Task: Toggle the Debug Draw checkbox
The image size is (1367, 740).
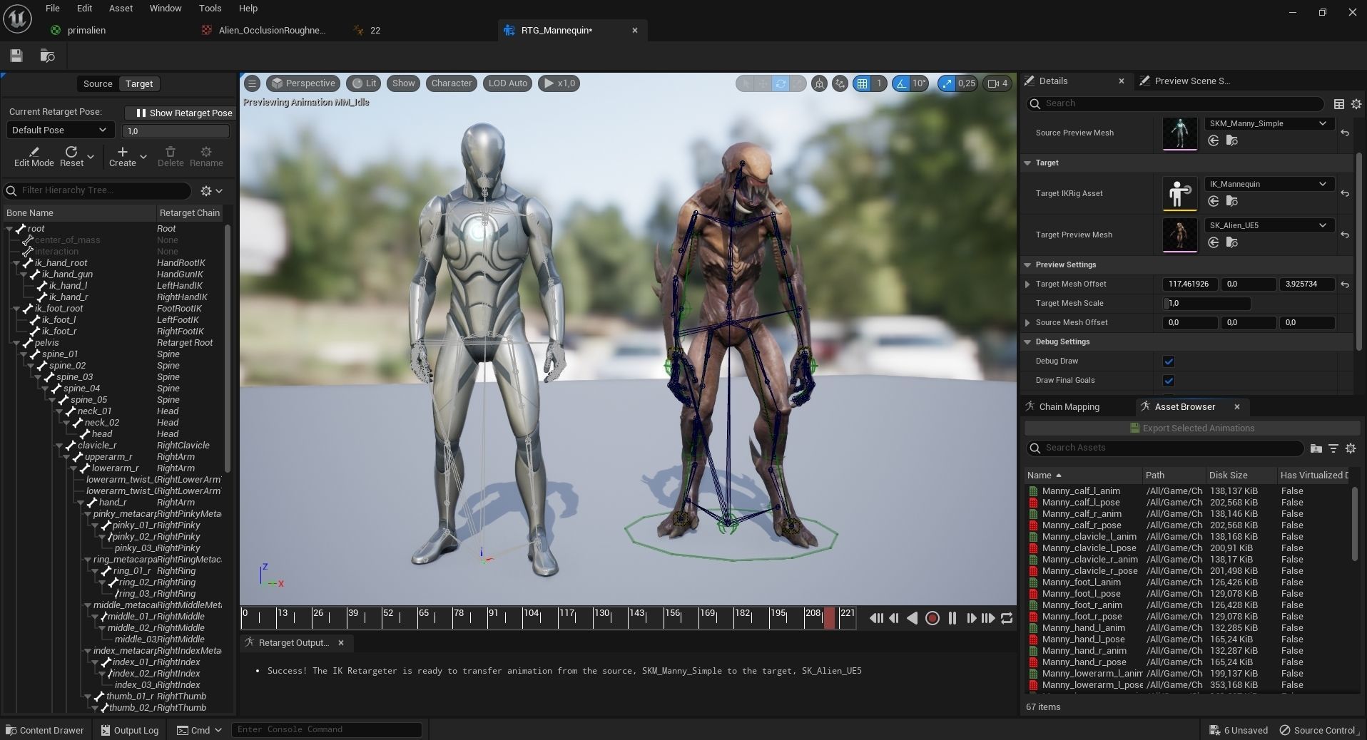Action: [x=1169, y=361]
